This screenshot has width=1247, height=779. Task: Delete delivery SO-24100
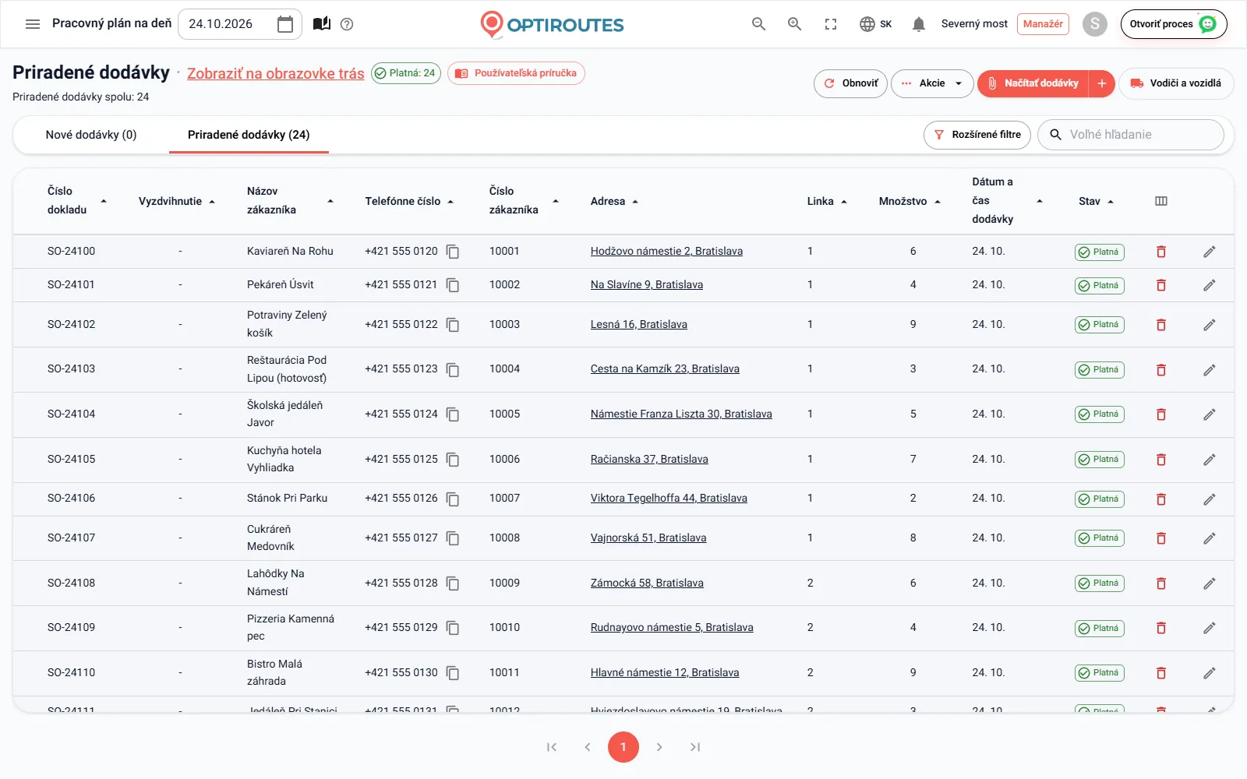click(x=1161, y=252)
